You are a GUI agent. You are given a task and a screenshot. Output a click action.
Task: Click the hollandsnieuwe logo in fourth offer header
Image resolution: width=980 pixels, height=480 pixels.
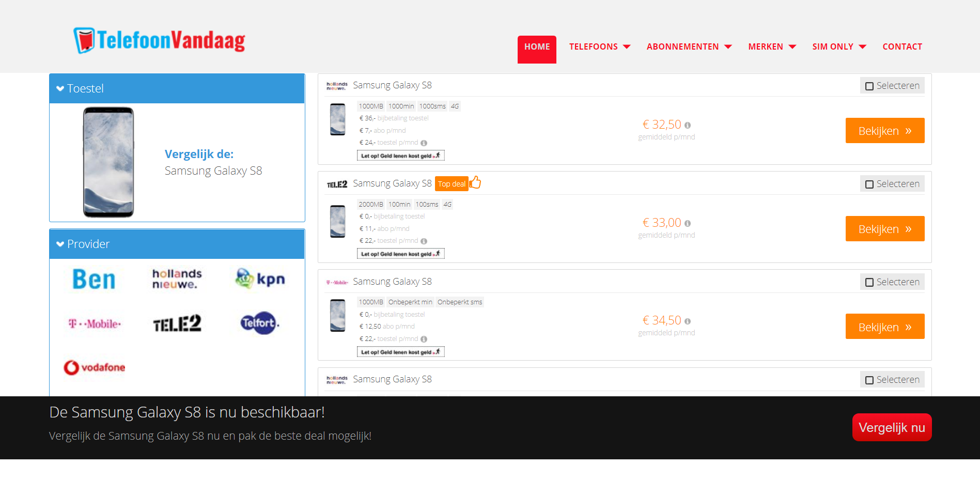click(x=337, y=380)
